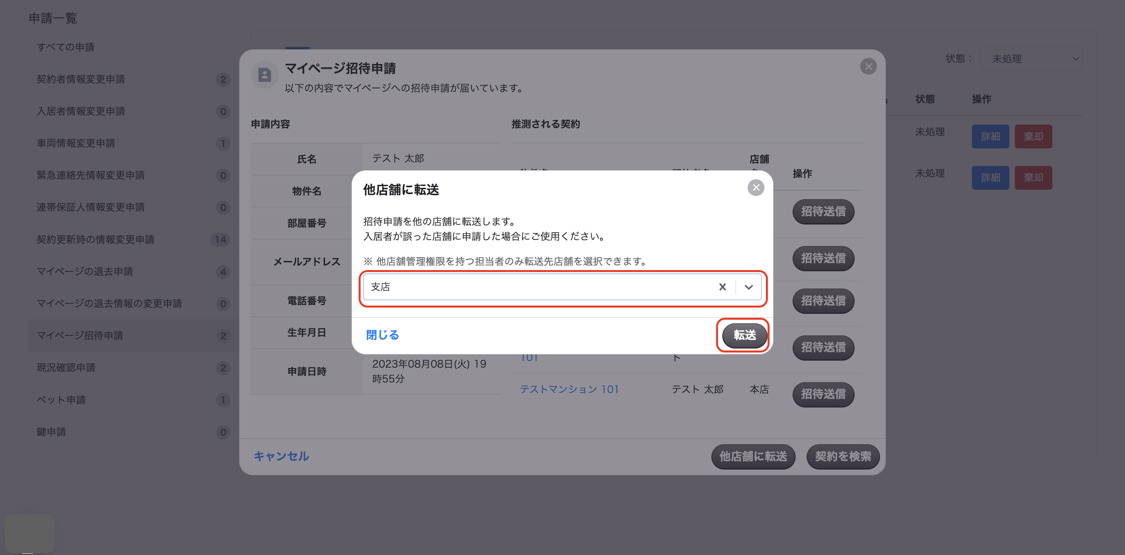Viewport: 1125px width, 555px height.
Task: Expand the store selection dropdown chevron
Action: 748,287
